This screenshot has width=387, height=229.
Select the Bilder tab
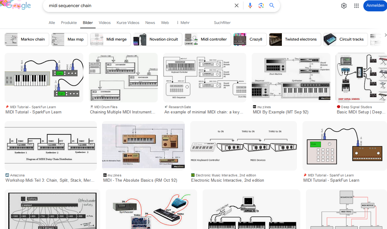[88, 23]
